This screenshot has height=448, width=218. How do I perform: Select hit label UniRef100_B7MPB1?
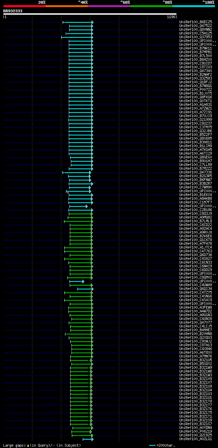click(196, 52)
